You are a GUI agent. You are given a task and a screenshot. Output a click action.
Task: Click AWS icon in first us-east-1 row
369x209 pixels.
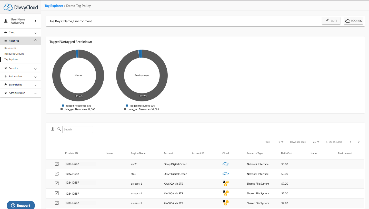coord(226,183)
